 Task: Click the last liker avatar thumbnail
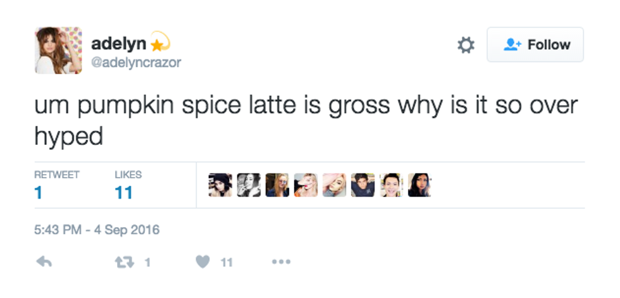tap(419, 185)
